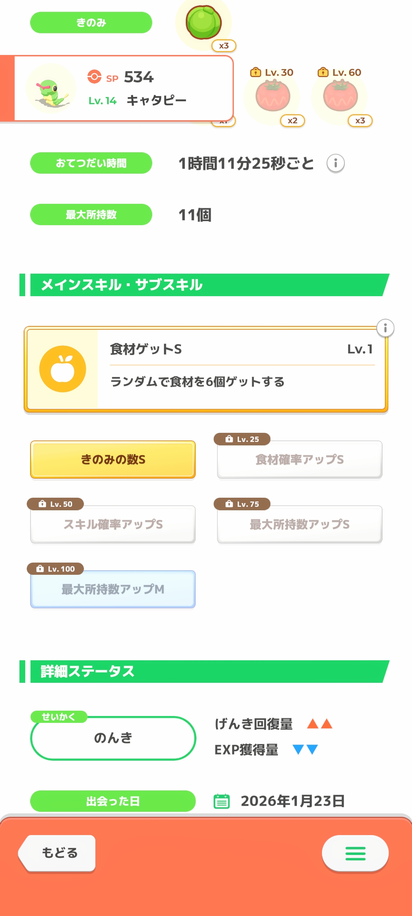Tap the Caterpie portrait thumbnail

pos(51,89)
